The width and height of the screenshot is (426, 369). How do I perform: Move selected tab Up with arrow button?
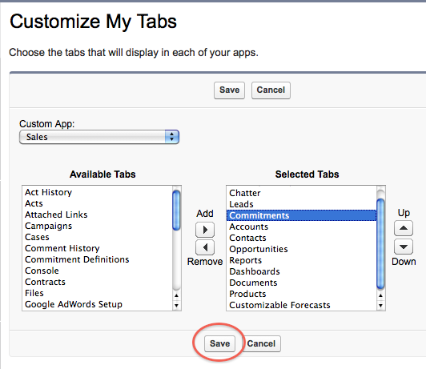[404, 228]
